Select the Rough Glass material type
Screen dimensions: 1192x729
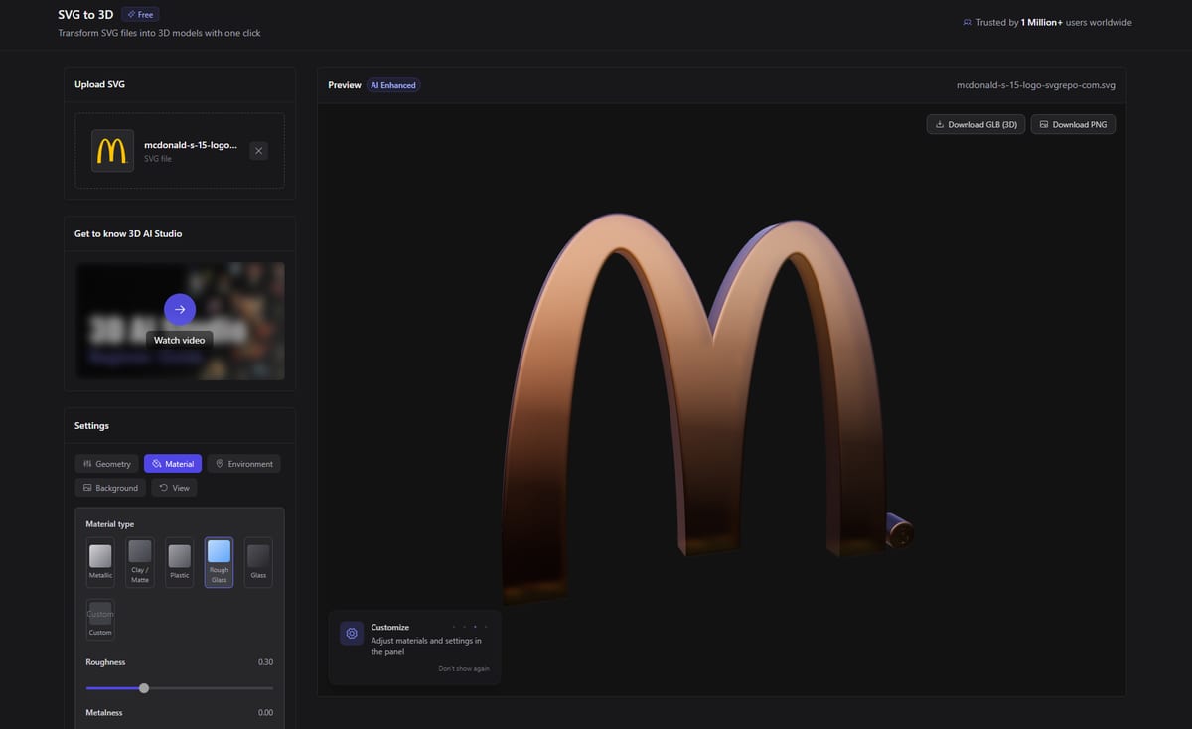pyautogui.click(x=219, y=562)
